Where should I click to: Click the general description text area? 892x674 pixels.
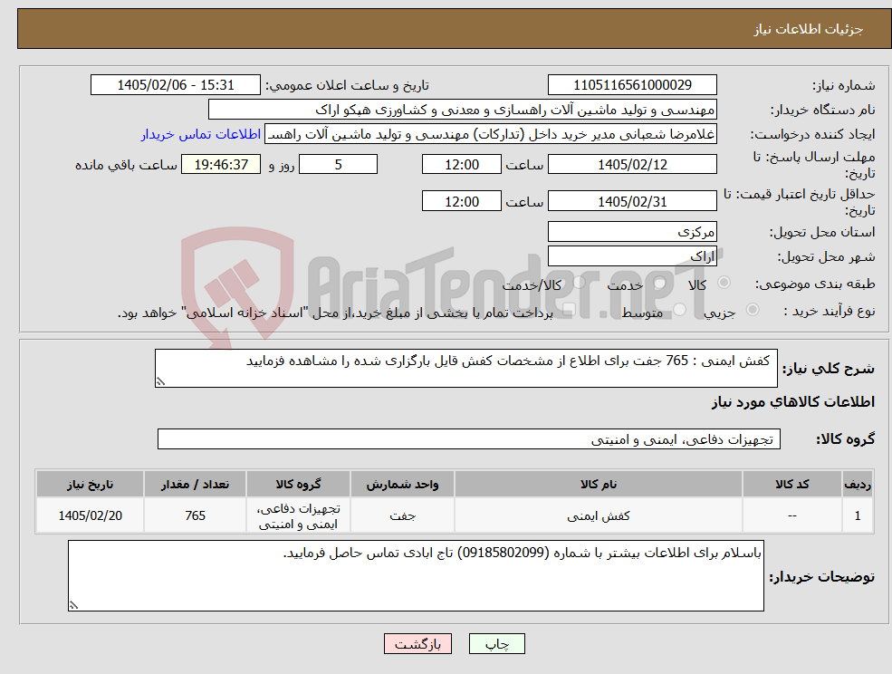465,369
